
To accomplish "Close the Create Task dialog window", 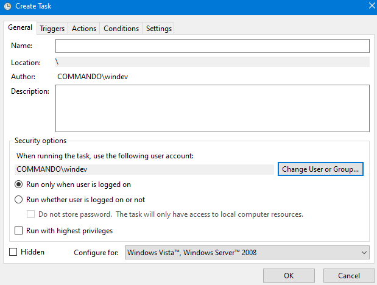I will click(x=371, y=5).
